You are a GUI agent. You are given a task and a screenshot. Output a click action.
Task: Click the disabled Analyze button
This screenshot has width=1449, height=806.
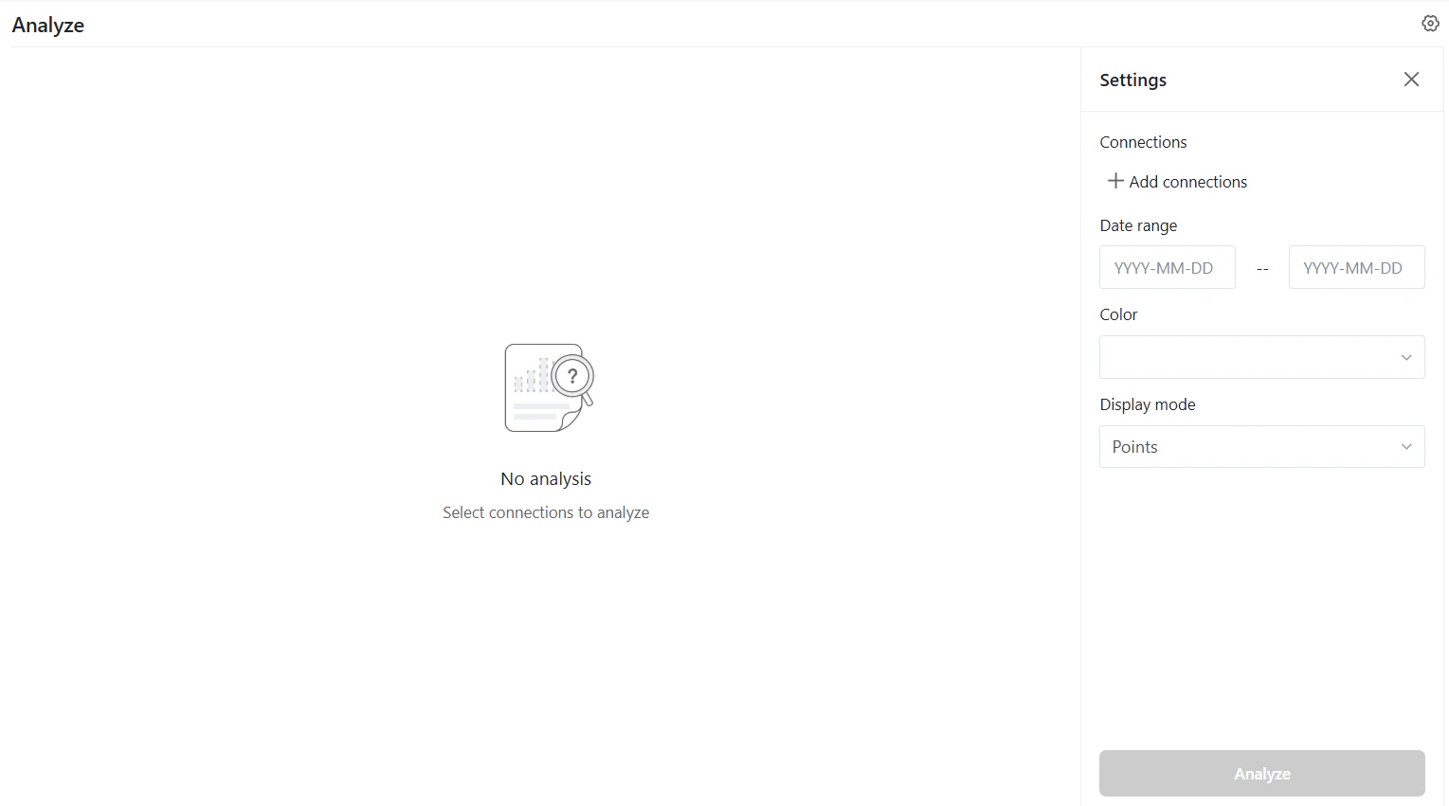[1261, 774]
